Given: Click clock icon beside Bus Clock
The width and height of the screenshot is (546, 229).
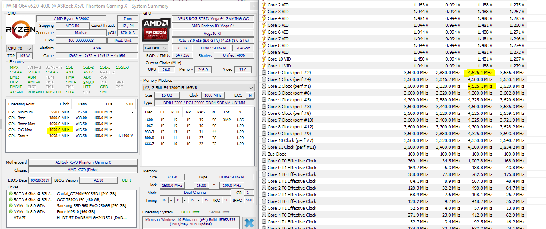Looking at the screenshot, I should [x=264, y=154].
